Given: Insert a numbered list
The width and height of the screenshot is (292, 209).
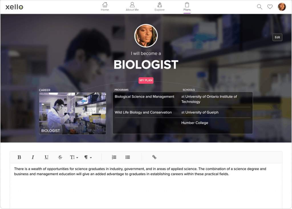Looking at the screenshot, I should click(114, 157).
